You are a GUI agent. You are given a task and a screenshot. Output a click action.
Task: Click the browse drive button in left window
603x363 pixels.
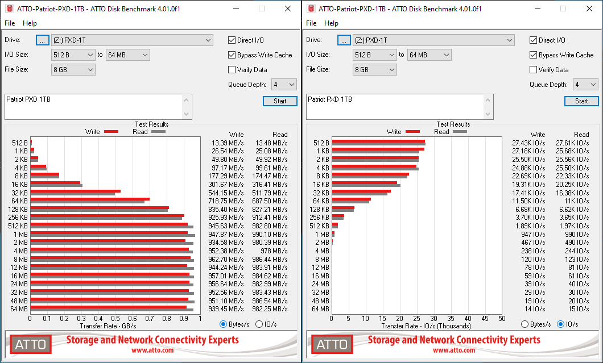click(x=43, y=40)
